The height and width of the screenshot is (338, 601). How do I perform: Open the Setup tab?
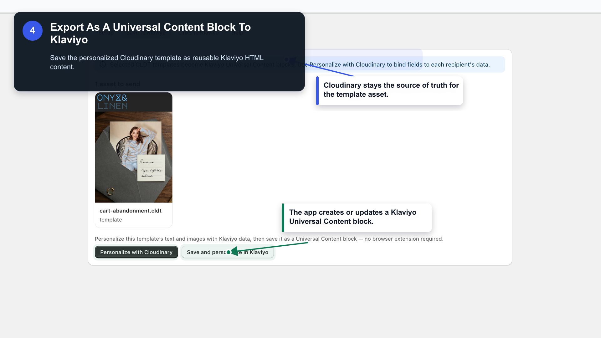pos(106,33)
